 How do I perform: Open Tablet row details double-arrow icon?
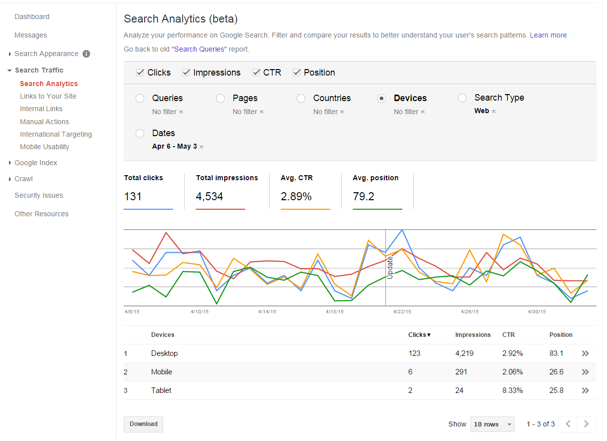585,390
